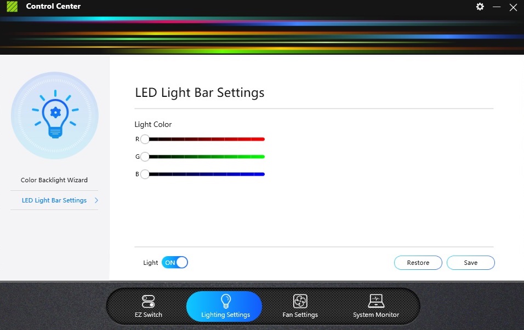The image size is (524, 330).
Task: Click the red R slider handle
Action: coord(145,139)
